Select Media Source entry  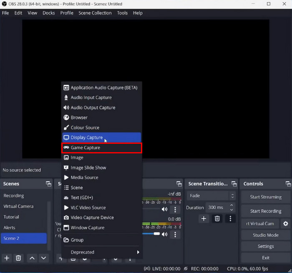pyautogui.click(x=102, y=178)
